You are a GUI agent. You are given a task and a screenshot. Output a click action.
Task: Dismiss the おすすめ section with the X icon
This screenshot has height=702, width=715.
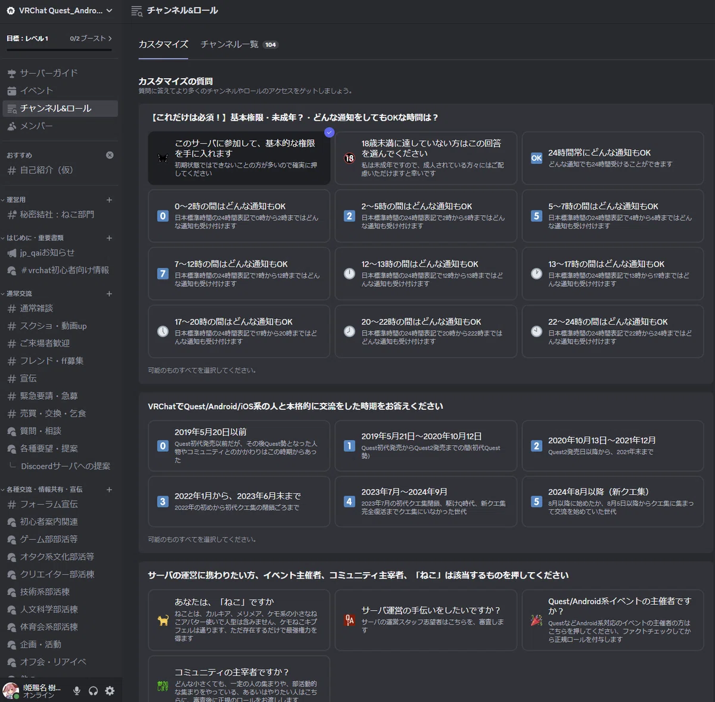[x=110, y=155]
